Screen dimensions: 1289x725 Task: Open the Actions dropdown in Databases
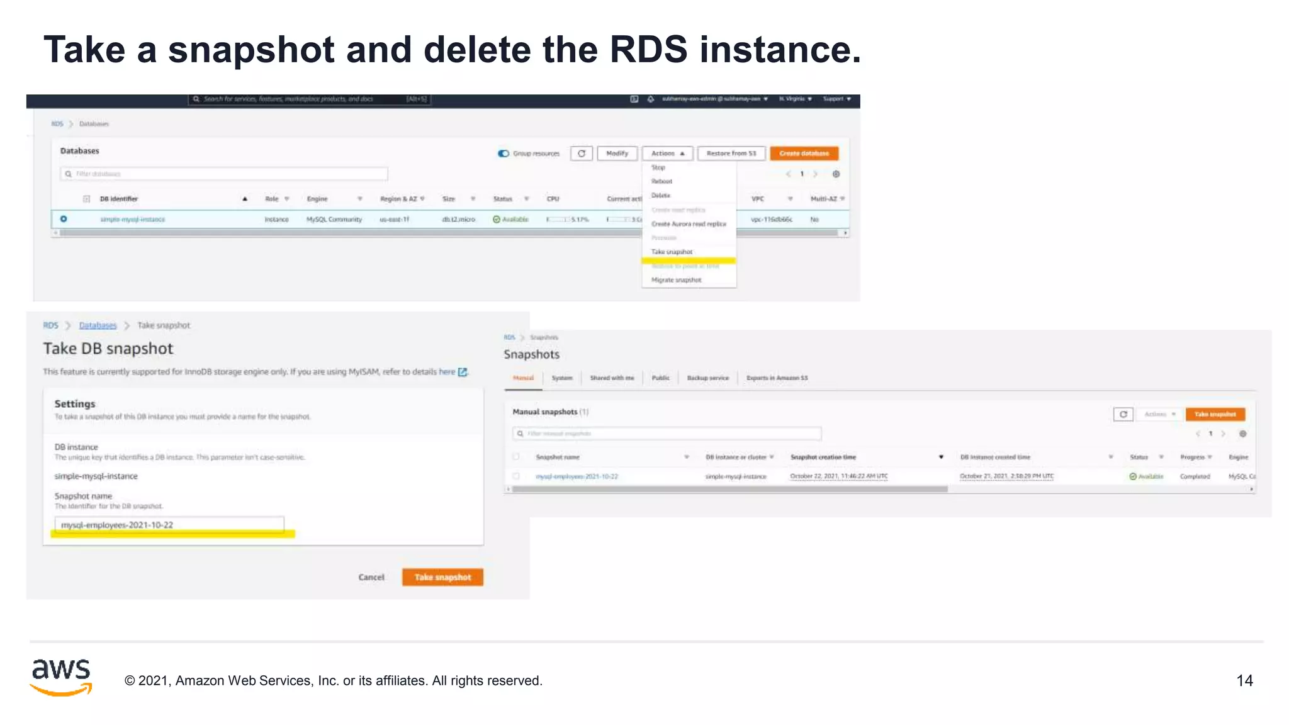667,154
